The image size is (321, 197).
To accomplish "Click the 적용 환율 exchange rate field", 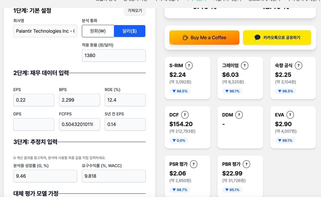I will point(114,55).
